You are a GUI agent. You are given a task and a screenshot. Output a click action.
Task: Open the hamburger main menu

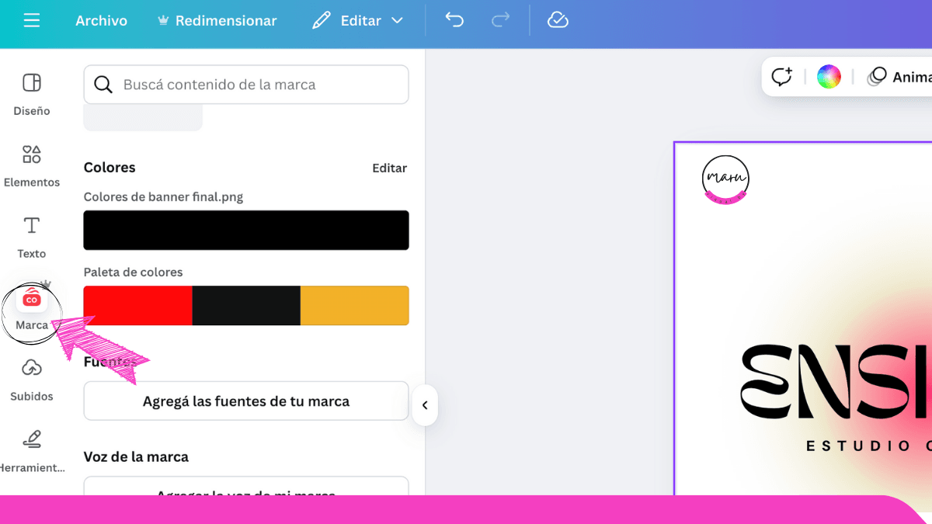pyautogui.click(x=32, y=21)
